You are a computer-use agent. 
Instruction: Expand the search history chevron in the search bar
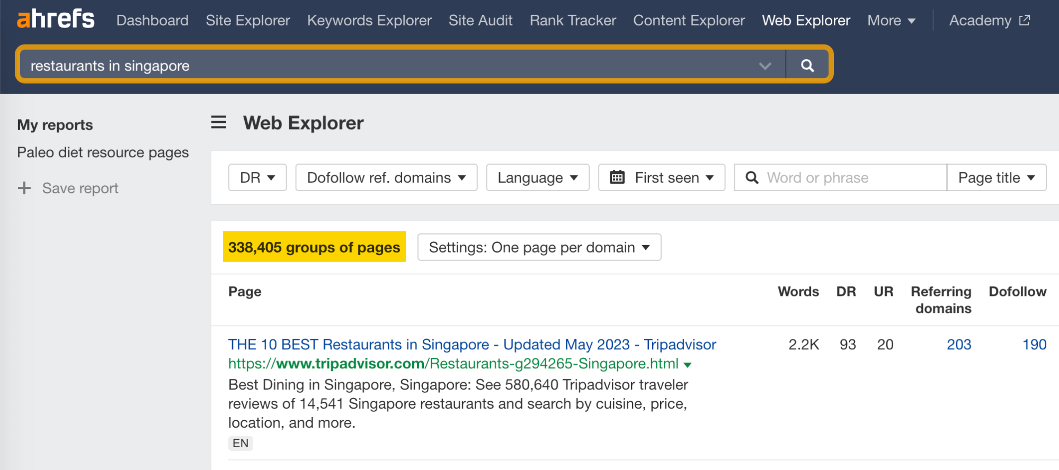coord(764,66)
